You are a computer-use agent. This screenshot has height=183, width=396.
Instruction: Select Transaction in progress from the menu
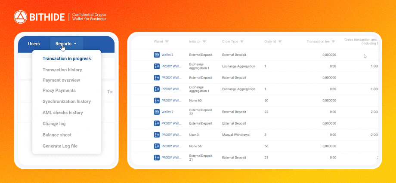tap(67, 59)
